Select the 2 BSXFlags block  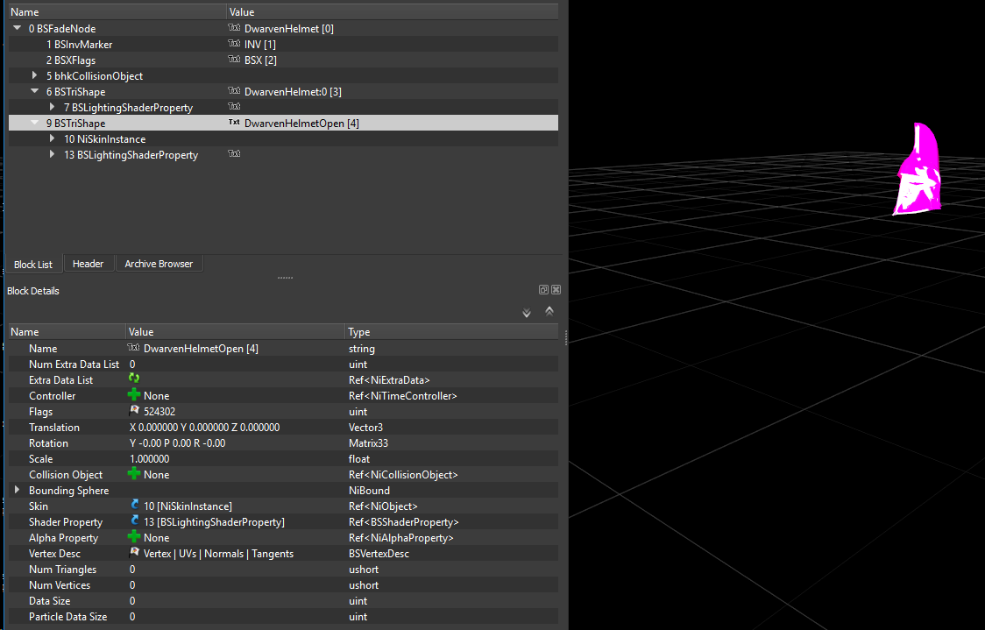pos(71,60)
